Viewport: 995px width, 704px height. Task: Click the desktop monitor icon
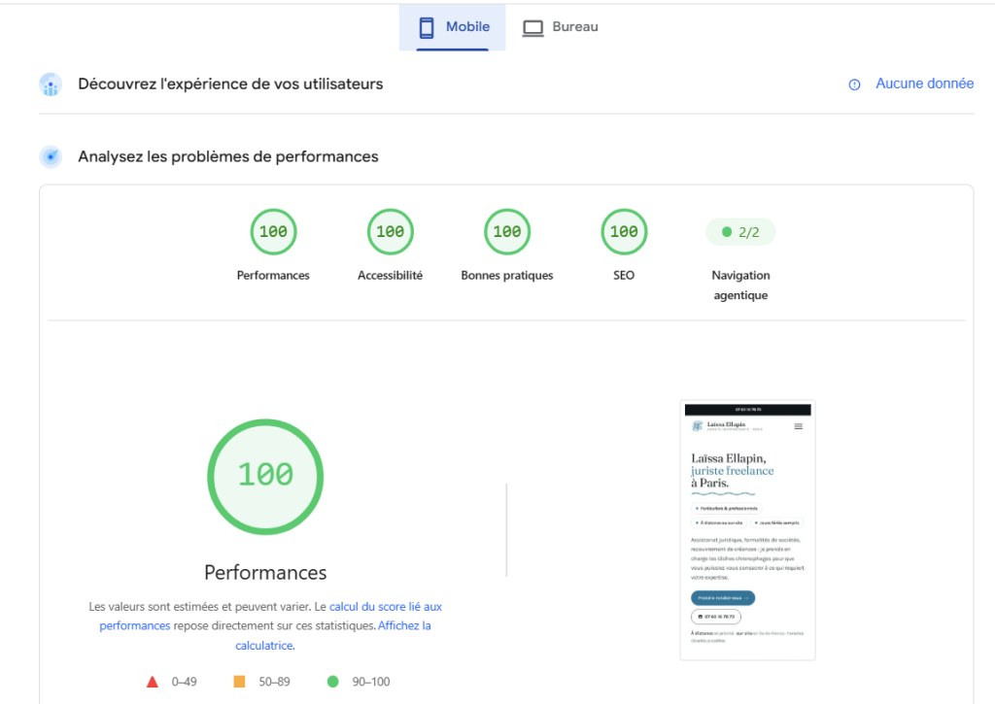click(x=533, y=28)
